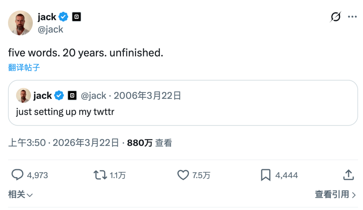Bookmark this post
Image resolution: width=363 pixels, height=210 pixels.
[266, 175]
